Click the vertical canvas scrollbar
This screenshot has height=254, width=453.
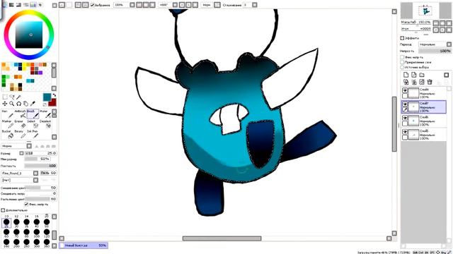point(394,124)
